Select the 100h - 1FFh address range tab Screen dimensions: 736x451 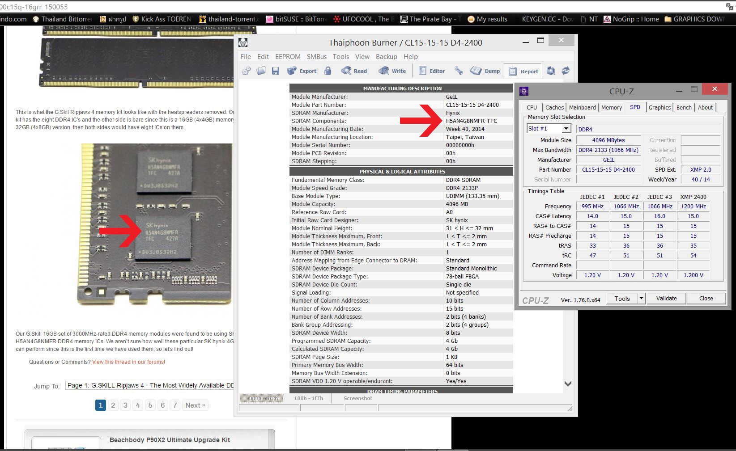click(x=308, y=398)
